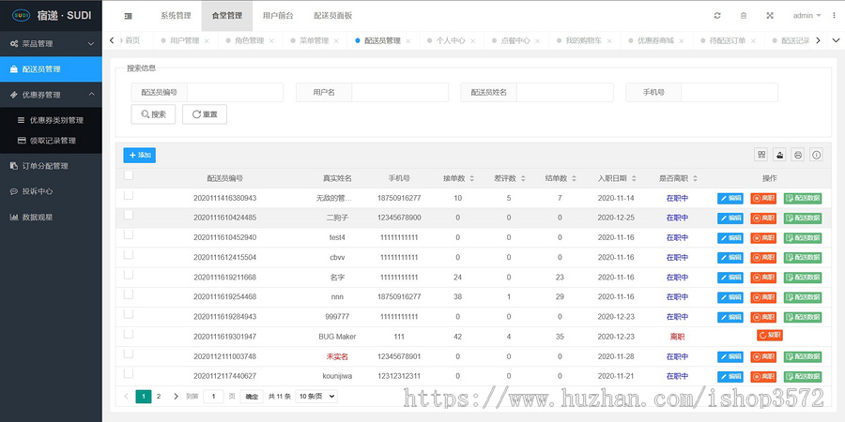The height and width of the screenshot is (422, 845).
Task: Check the row for test4
Action: click(129, 234)
